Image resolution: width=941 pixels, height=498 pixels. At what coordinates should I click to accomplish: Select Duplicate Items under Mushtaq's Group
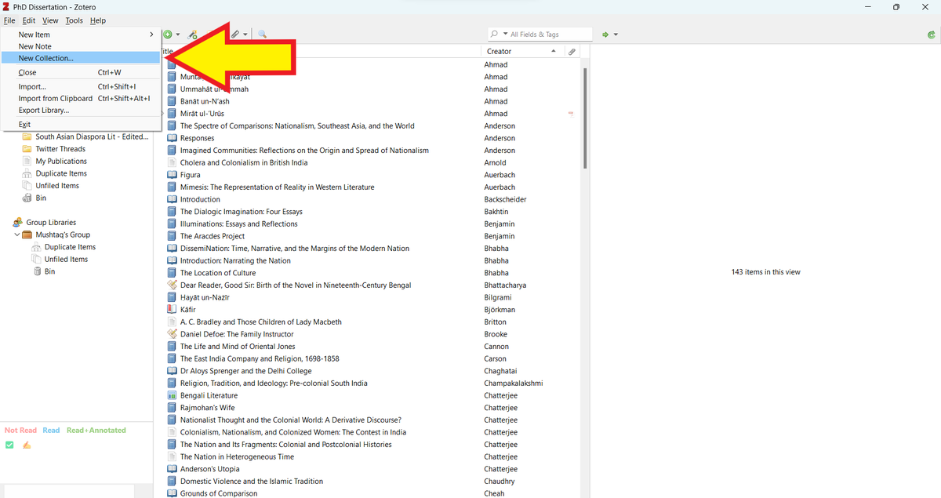tap(70, 247)
